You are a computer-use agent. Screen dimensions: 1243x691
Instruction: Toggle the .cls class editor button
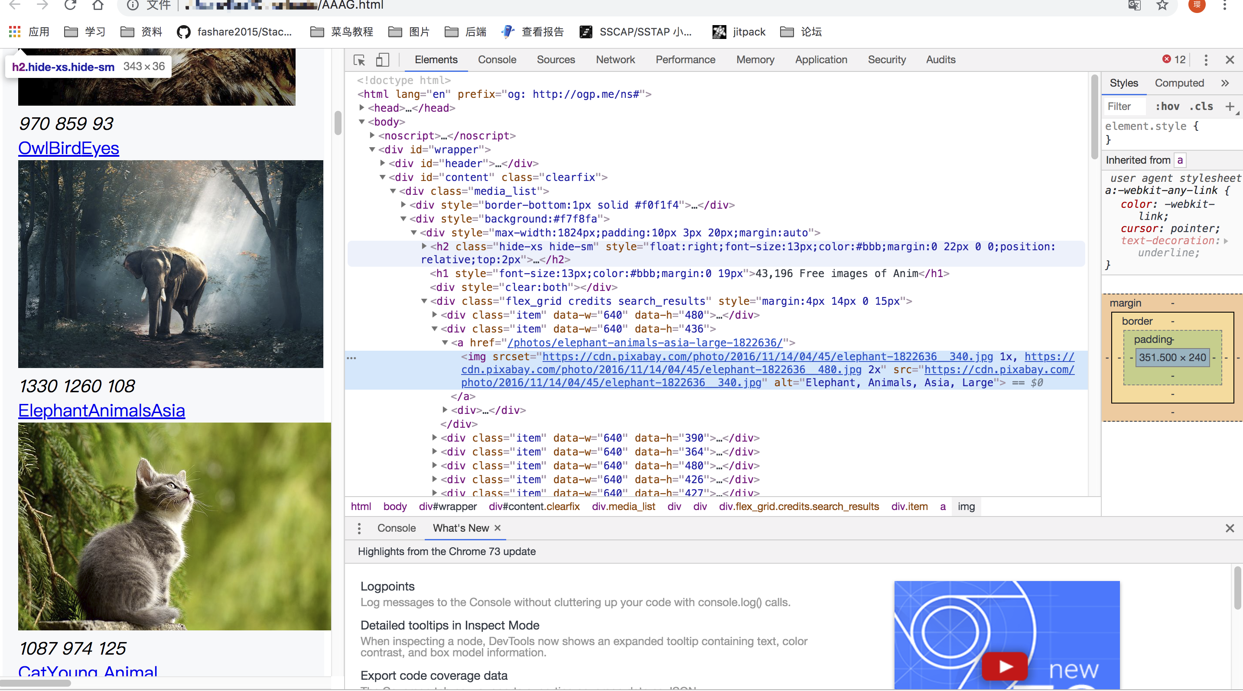(x=1201, y=107)
